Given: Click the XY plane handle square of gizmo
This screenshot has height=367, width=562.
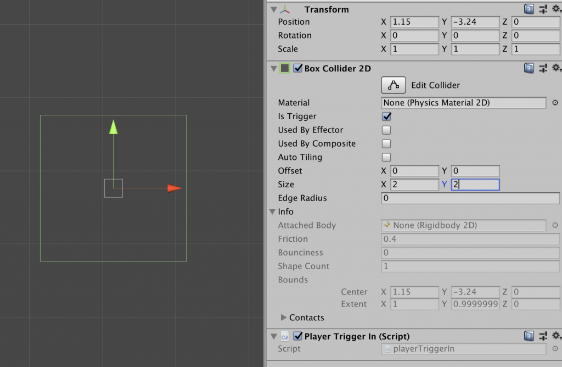Looking at the screenshot, I should pyautogui.click(x=114, y=188).
